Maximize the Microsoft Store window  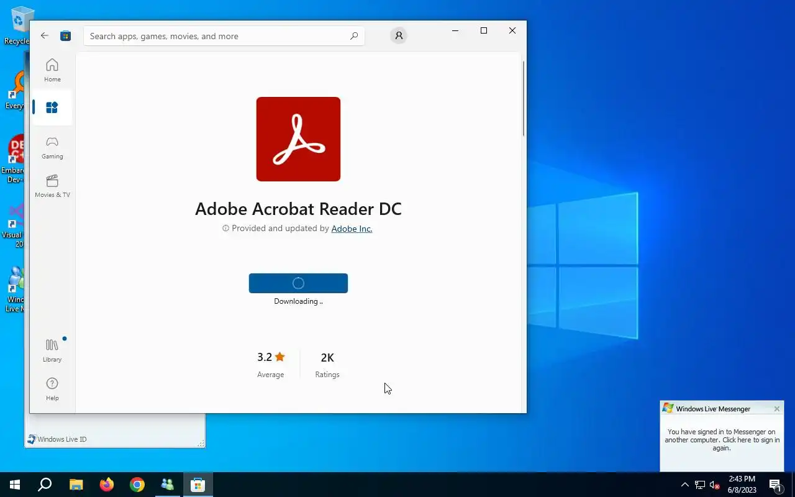(484, 30)
